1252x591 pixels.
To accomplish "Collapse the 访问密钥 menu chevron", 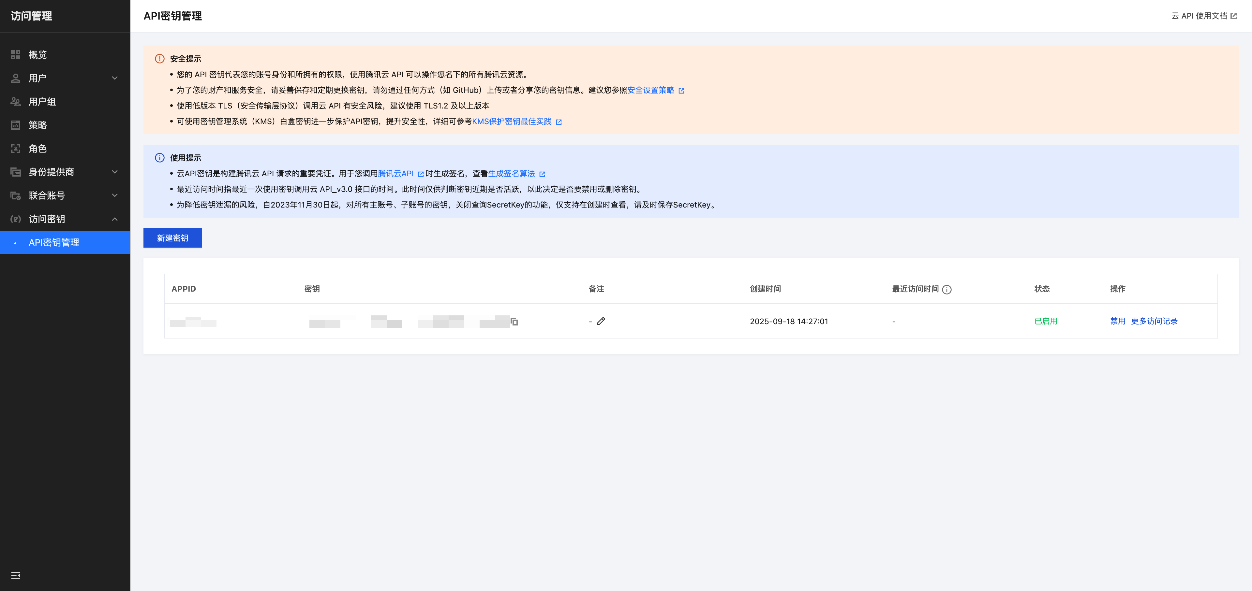I will [115, 219].
